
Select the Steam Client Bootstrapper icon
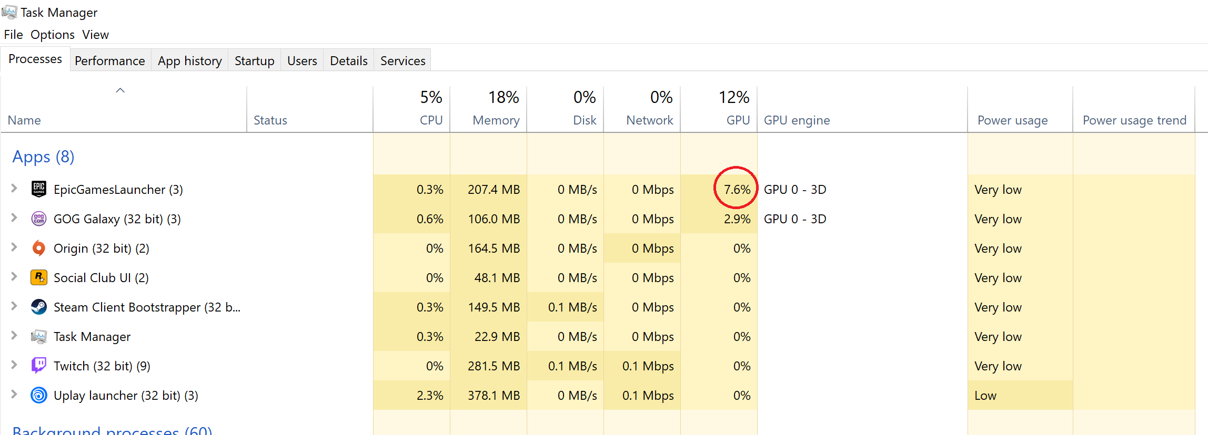tap(39, 307)
